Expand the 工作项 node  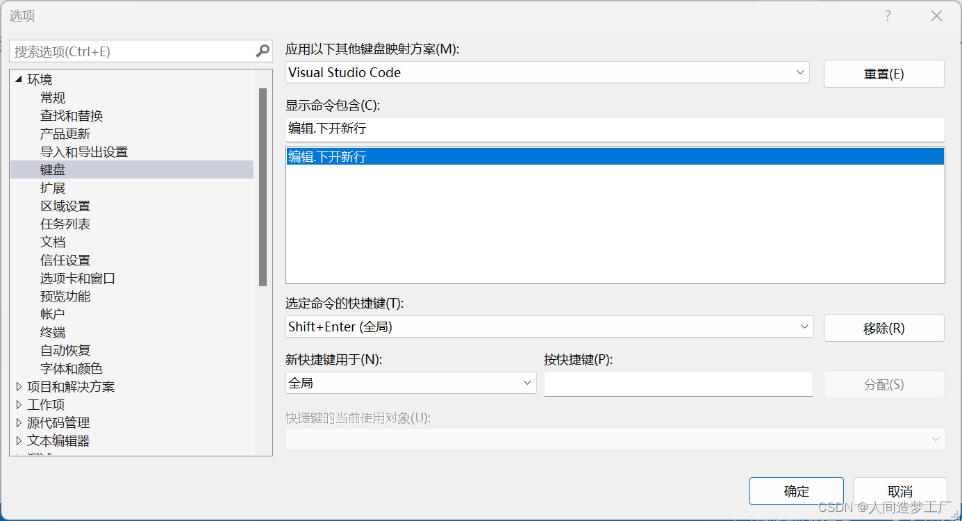(x=19, y=405)
